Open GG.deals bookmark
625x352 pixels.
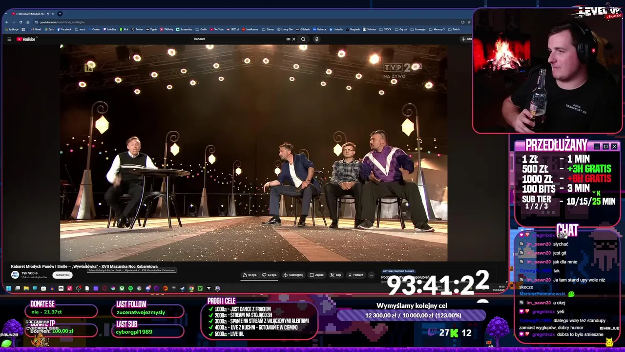(x=303, y=29)
